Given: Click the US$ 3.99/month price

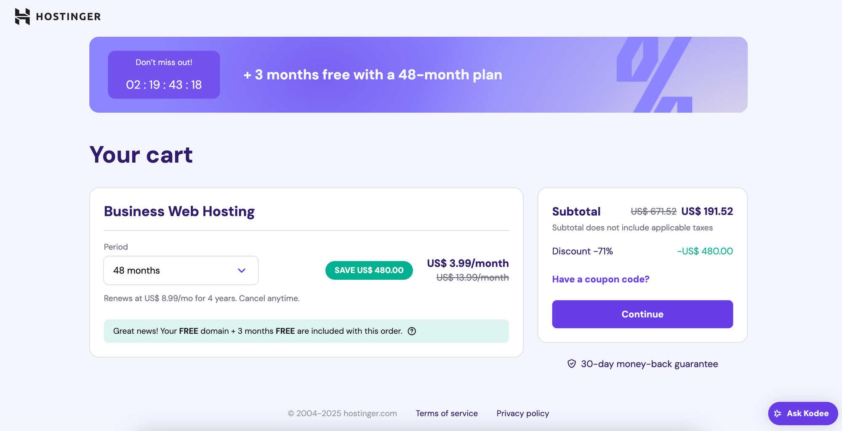Looking at the screenshot, I should (x=468, y=263).
